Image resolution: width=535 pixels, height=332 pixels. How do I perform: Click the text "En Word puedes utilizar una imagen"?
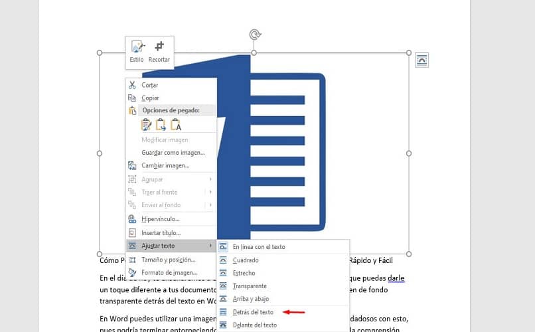(158, 319)
